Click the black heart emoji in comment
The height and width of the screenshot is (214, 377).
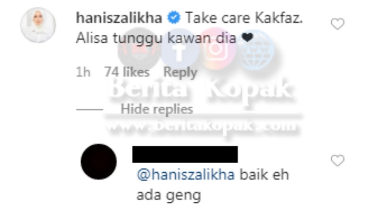click(247, 38)
